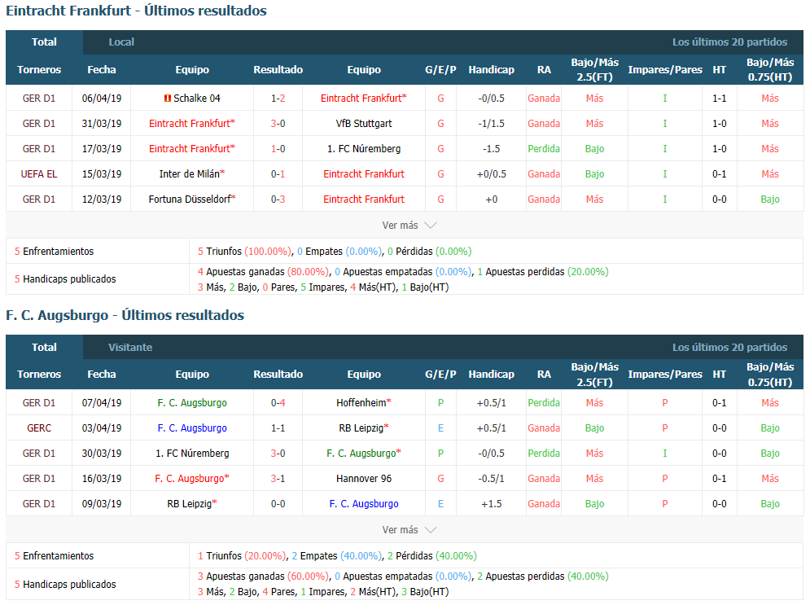Click the -0.5/1 handicap value

pyautogui.click(x=491, y=479)
